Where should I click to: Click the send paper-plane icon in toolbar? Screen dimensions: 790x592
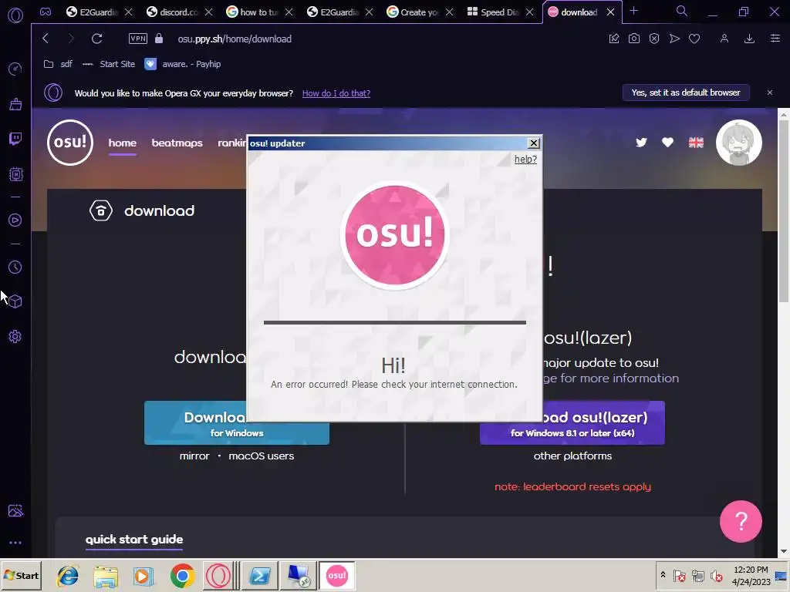[674, 39]
